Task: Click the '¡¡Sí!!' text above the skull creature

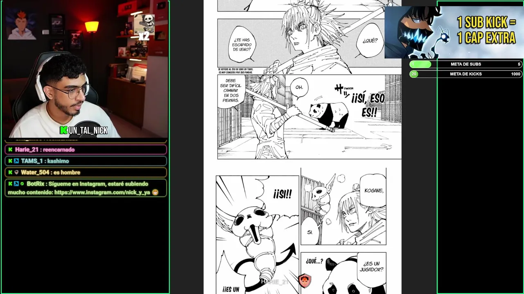Action: click(x=282, y=194)
